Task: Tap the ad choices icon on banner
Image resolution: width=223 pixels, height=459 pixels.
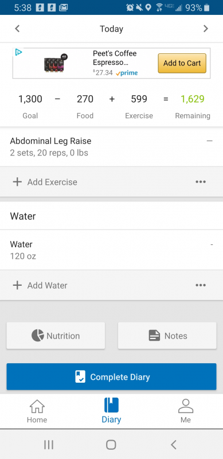Action: [18, 52]
